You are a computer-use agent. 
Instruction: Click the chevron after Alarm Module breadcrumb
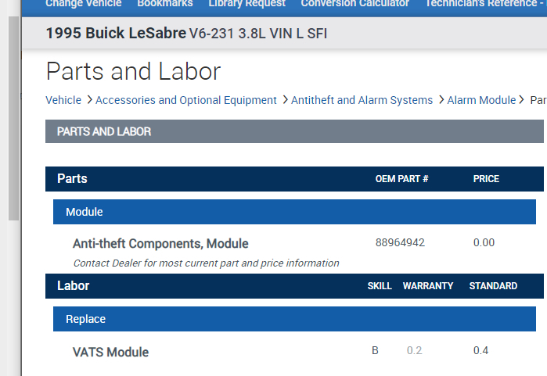522,100
